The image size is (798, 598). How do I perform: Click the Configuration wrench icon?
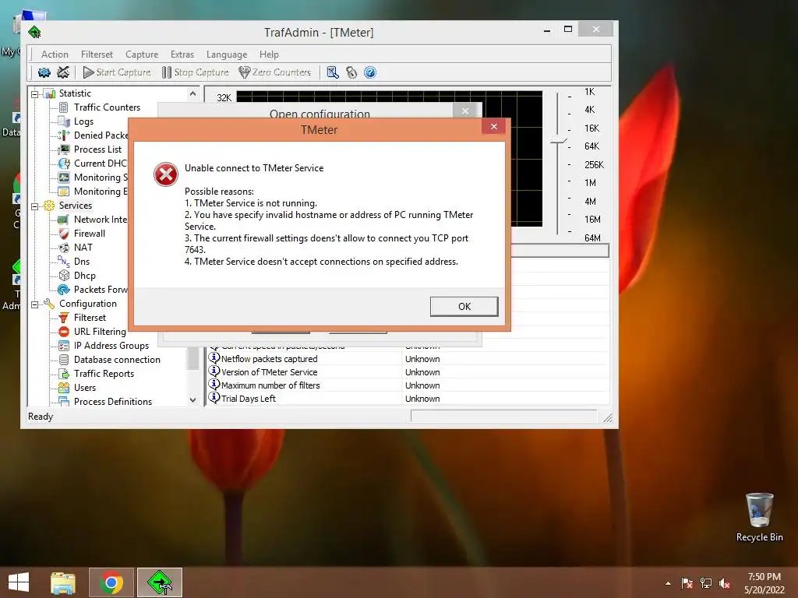pyautogui.click(x=49, y=304)
